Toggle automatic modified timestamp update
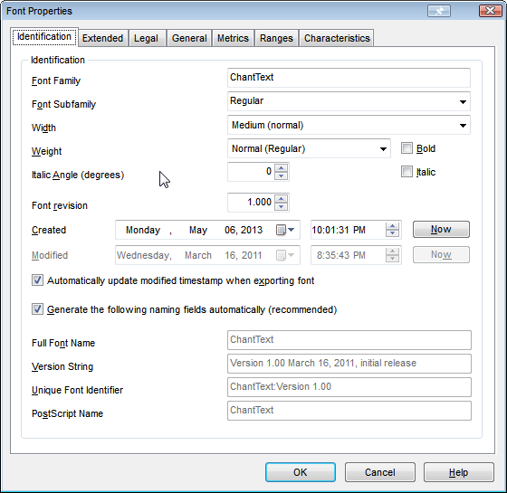The image size is (507, 493). 37,280
